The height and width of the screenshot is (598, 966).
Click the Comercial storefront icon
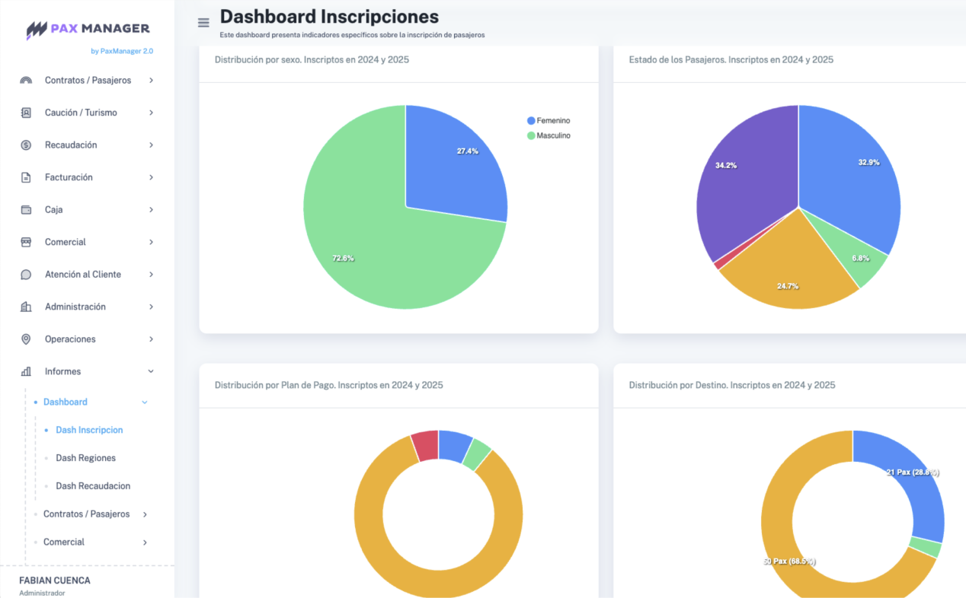coord(26,242)
